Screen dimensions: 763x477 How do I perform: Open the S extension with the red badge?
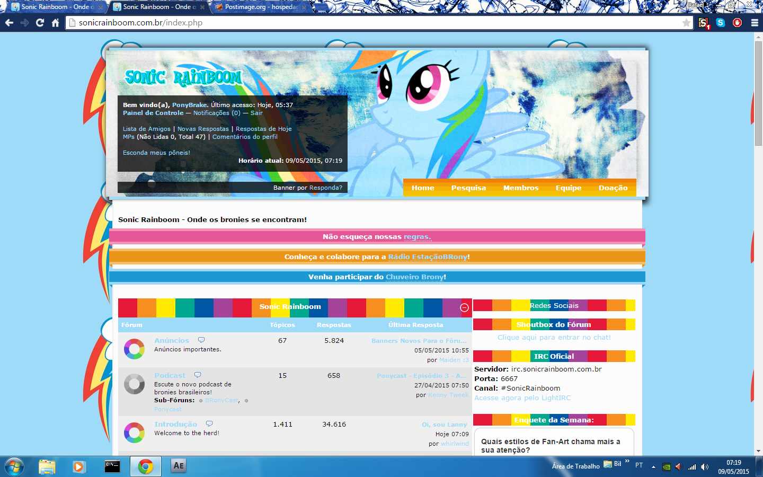tap(704, 23)
